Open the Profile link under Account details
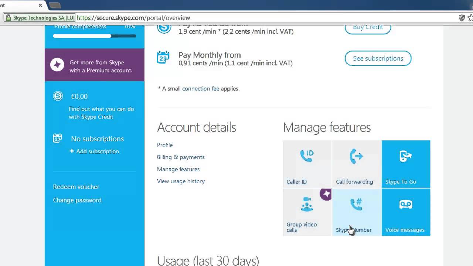473x266 pixels. coord(165,145)
